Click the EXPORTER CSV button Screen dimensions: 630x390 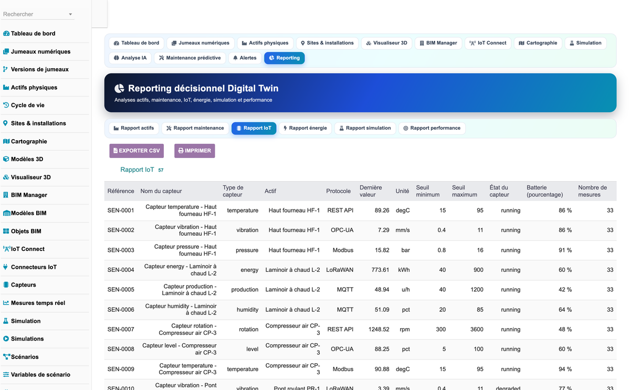[x=136, y=151]
